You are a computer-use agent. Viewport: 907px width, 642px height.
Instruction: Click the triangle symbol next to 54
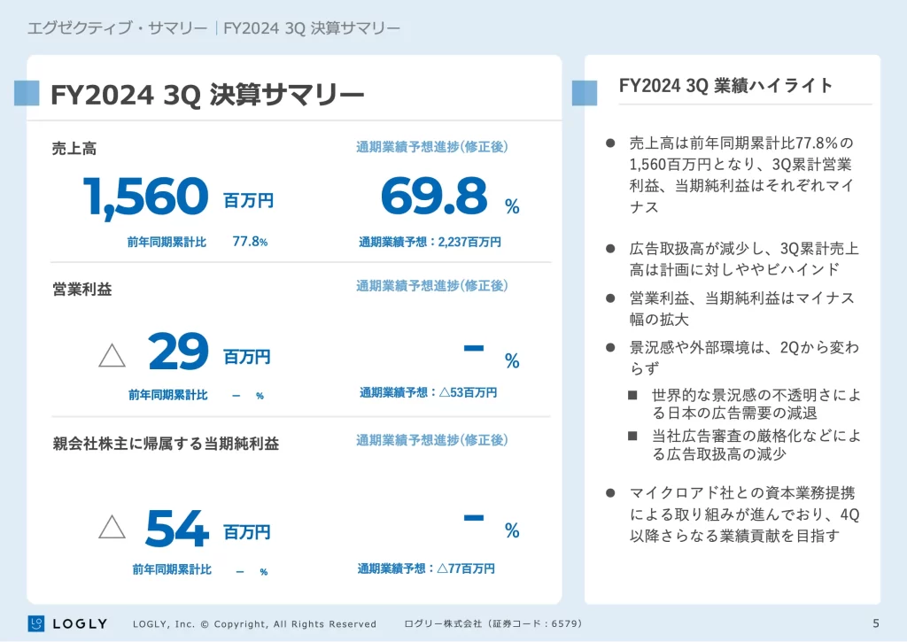[112, 527]
